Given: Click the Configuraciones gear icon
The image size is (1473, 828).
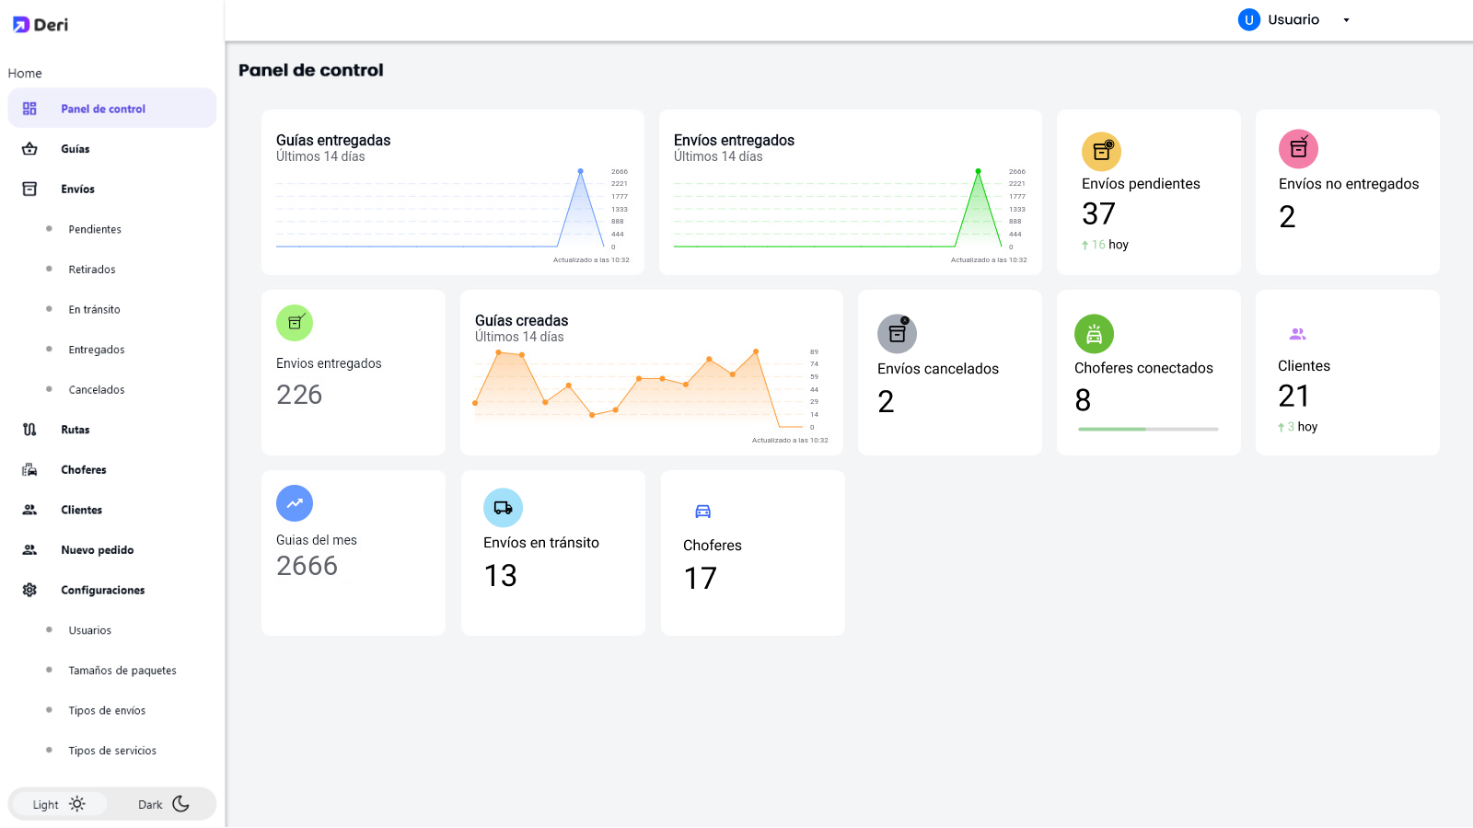Looking at the screenshot, I should pyautogui.click(x=29, y=590).
